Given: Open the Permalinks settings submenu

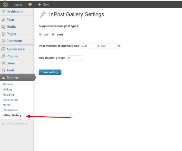Looking at the screenshot, I should pos(10,110).
